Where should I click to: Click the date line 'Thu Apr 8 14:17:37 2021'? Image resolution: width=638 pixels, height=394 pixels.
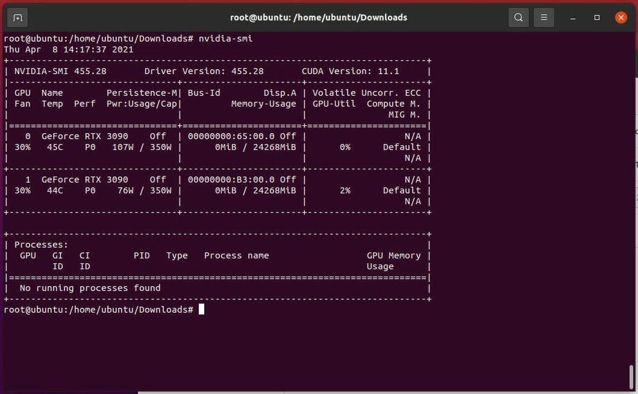69,49
